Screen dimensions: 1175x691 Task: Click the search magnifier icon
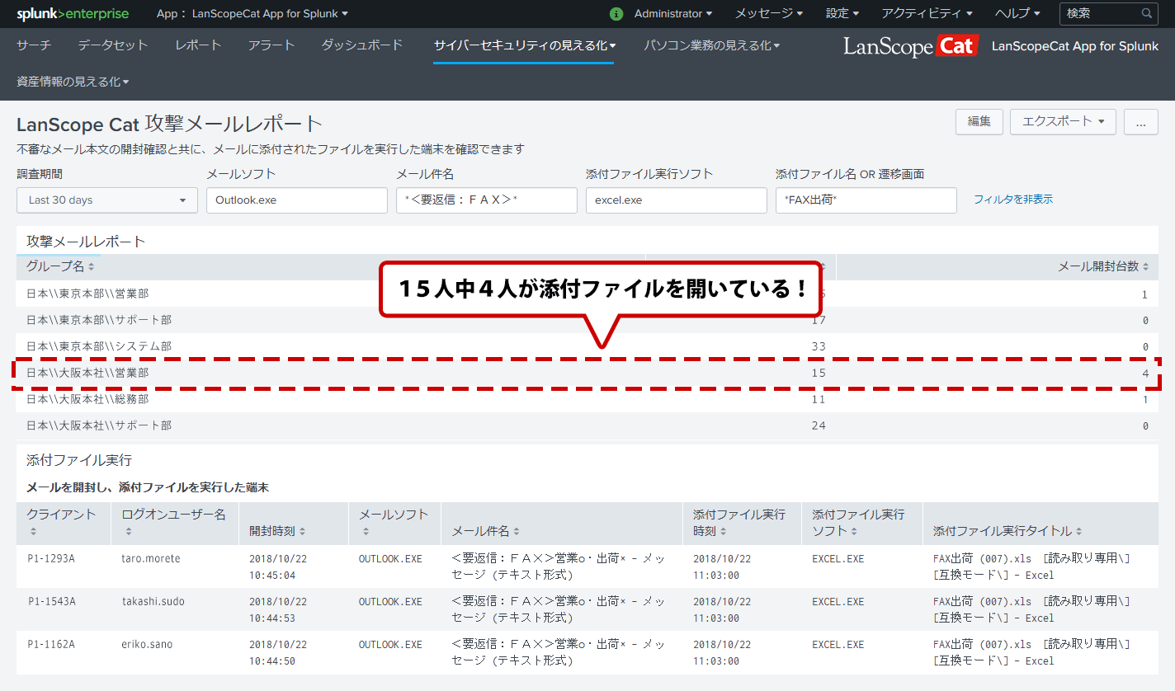pos(1147,14)
